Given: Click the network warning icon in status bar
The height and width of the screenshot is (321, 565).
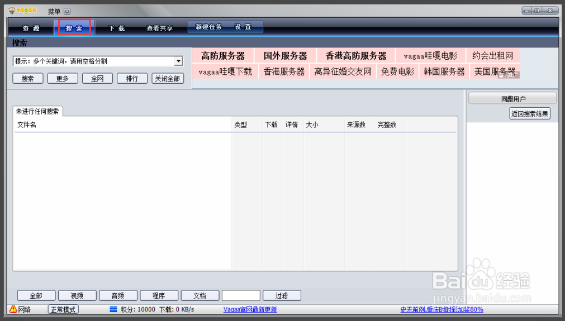Looking at the screenshot, I should 13,309.
